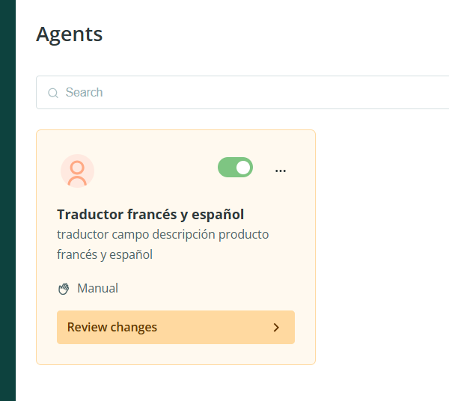Click the orange person avatar icon
The image size is (449, 401).
coord(77,172)
